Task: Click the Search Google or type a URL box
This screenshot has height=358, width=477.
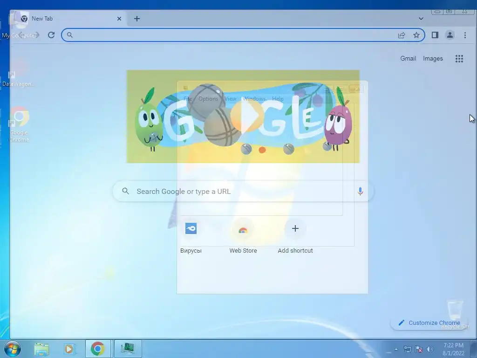Action: [x=243, y=191]
